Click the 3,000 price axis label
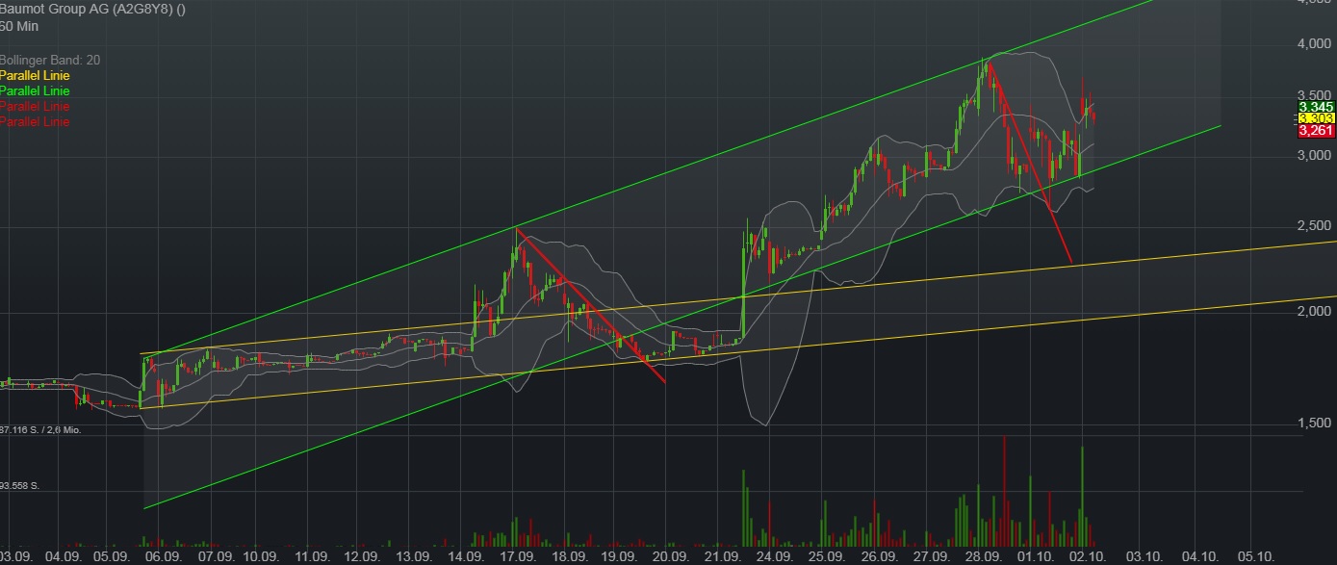The image size is (1337, 565). pyautogui.click(x=1316, y=154)
